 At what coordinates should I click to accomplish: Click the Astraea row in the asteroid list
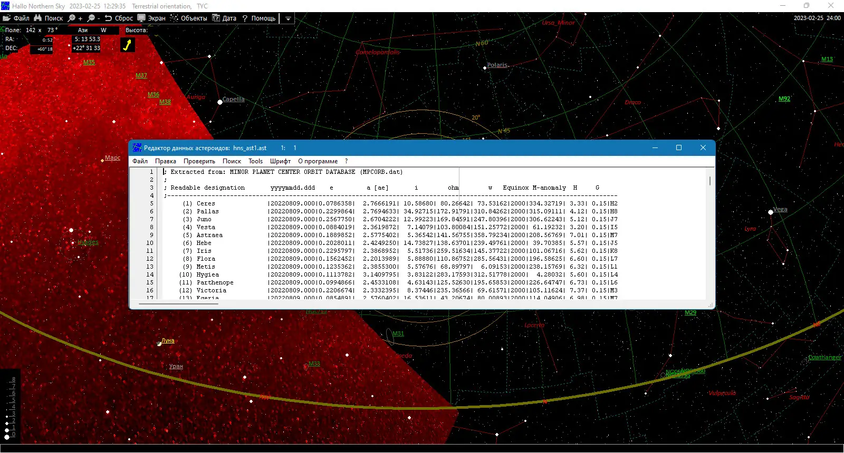(x=390, y=235)
